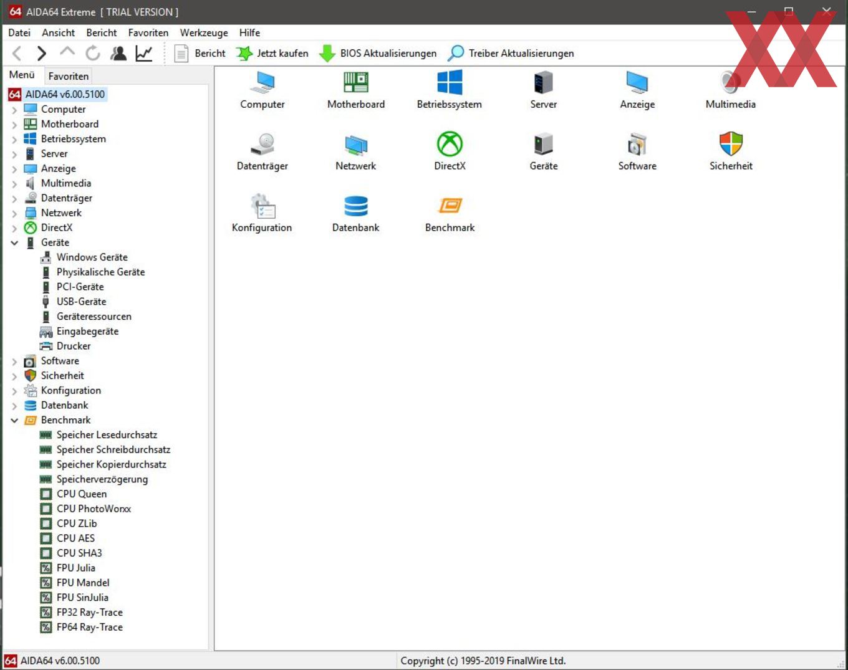This screenshot has width=848, height=670.
Task: Open BIOS Aktualisierungen from the toolbar
Action: (378, 54)
